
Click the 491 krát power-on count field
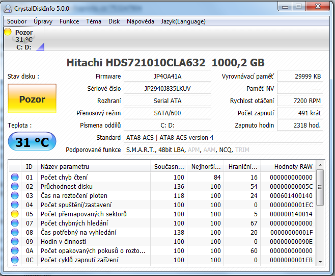pyautogui.click(x=300, y=113)
